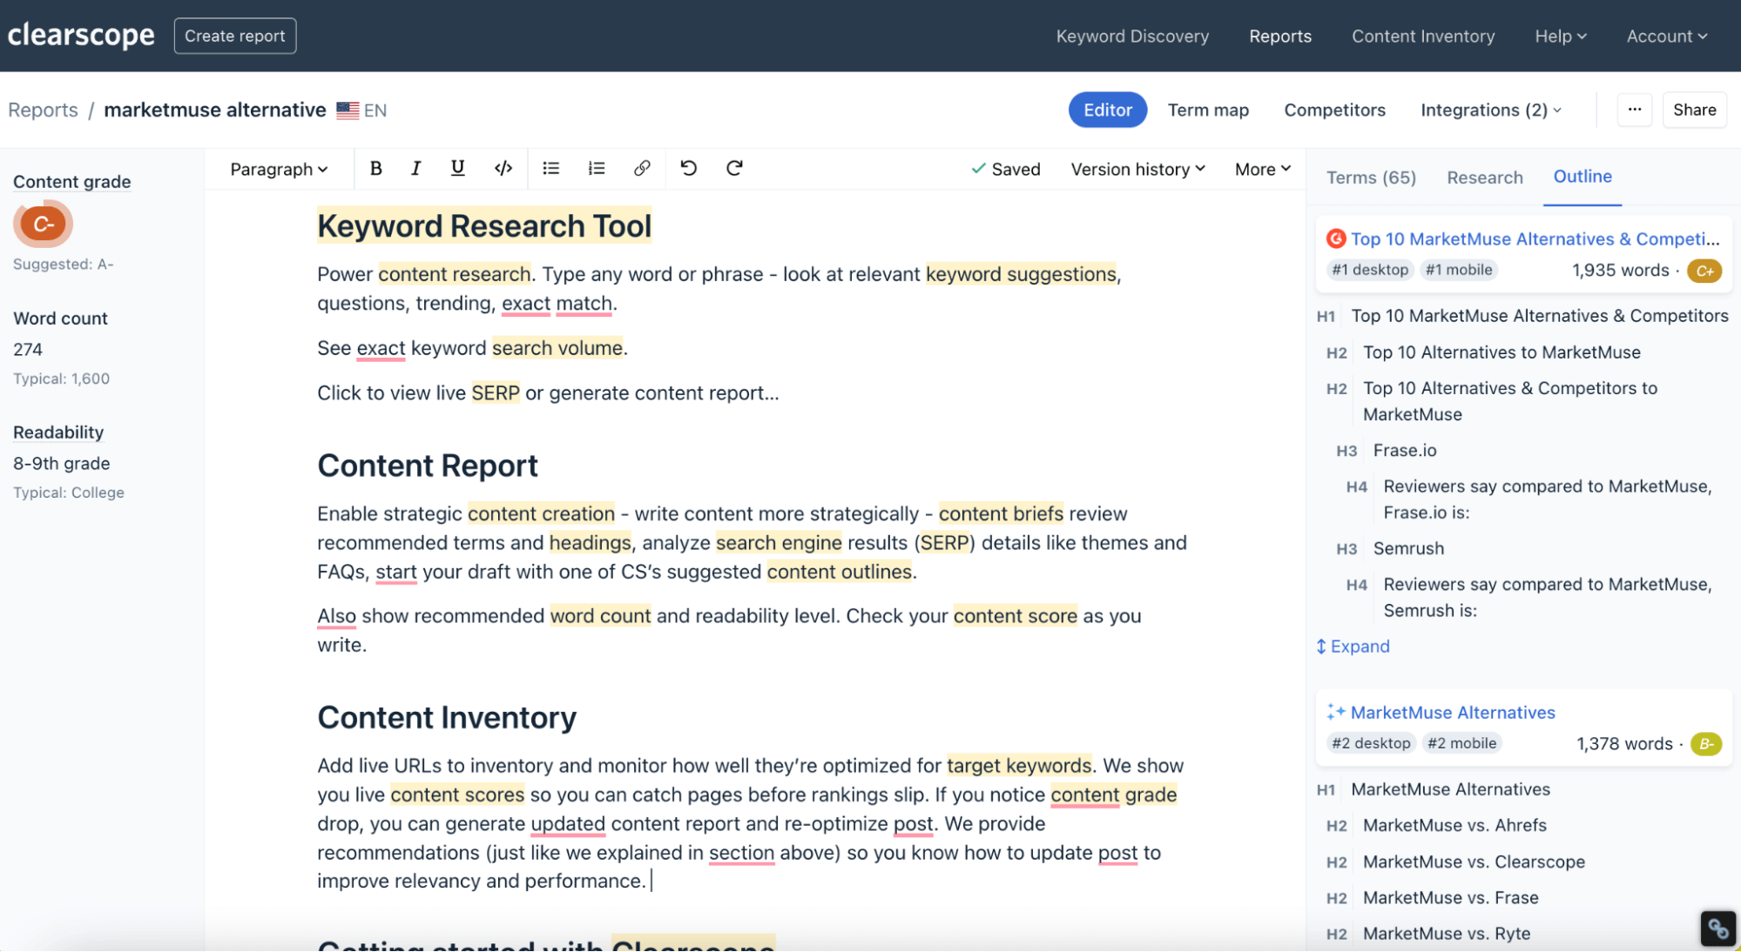Click the C- content grade badge
1741x952 pixels.
[x=43, y=225]
